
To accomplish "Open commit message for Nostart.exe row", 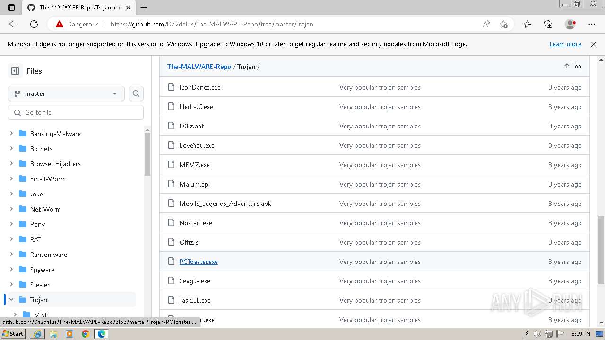I will click(x=380, y=223).
